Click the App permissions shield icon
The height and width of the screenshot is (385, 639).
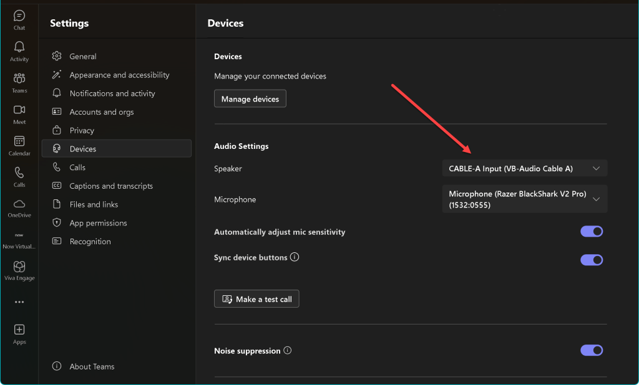click(57, 222)
